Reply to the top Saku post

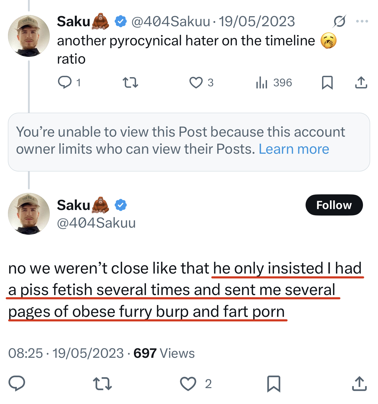click(x=65, y=82)
